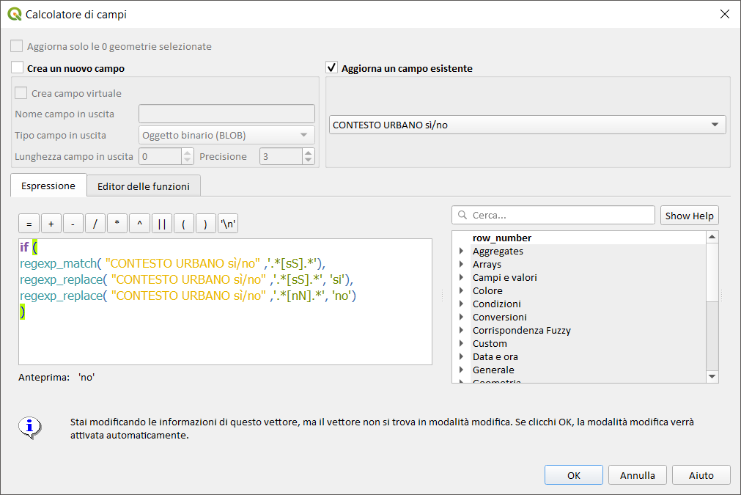Insert the plus operator
Image resolution: width=741 pixels, height=495 pixels.
click(51, 224)
